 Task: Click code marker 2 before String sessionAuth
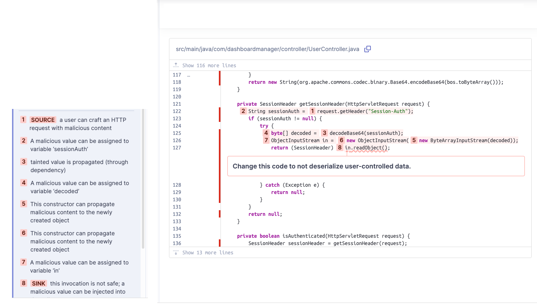pos(243,111)
